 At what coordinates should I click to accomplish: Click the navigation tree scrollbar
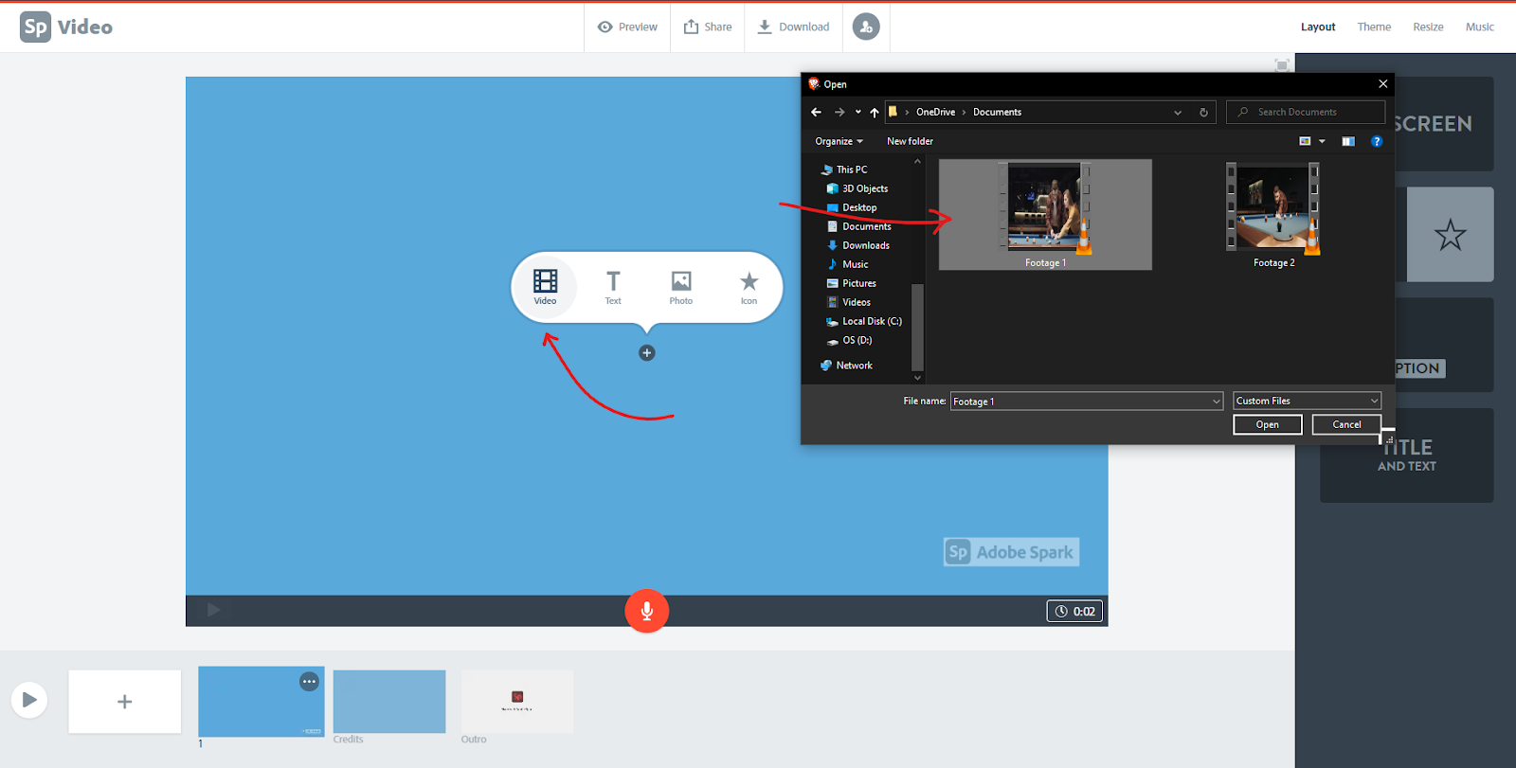pos(916,328)
